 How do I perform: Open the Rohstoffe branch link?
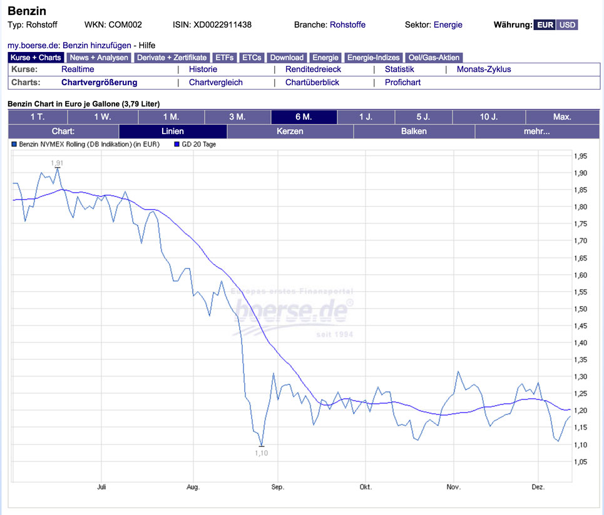[x=347, y=24]
